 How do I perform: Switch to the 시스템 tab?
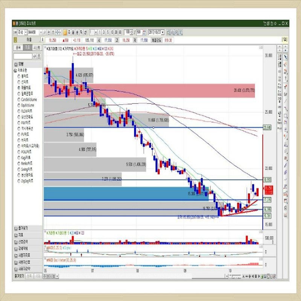(36, 48)
